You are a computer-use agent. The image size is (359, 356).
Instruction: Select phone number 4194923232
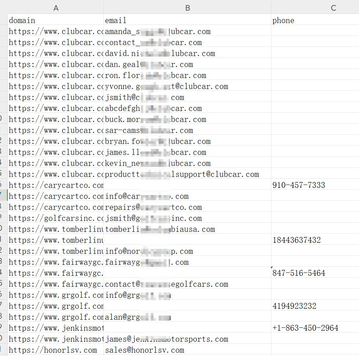pos(315,306)
